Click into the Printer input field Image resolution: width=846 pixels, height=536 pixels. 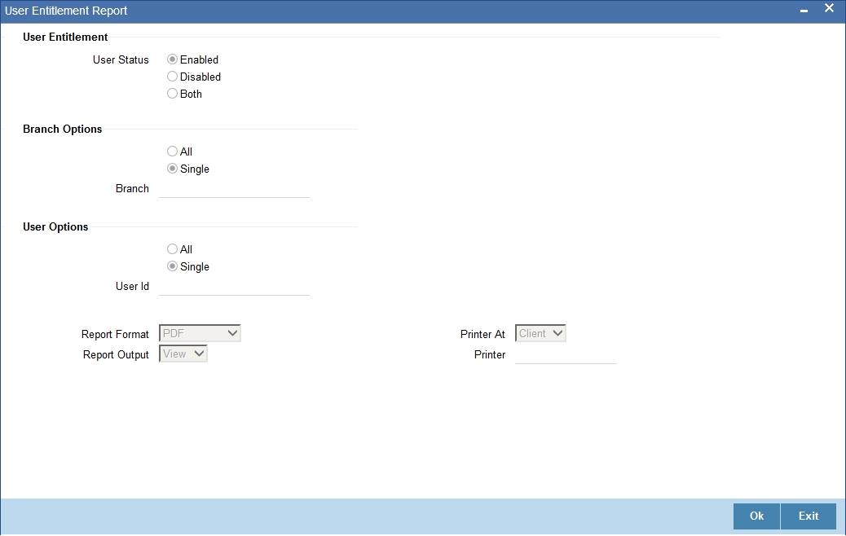566,355
